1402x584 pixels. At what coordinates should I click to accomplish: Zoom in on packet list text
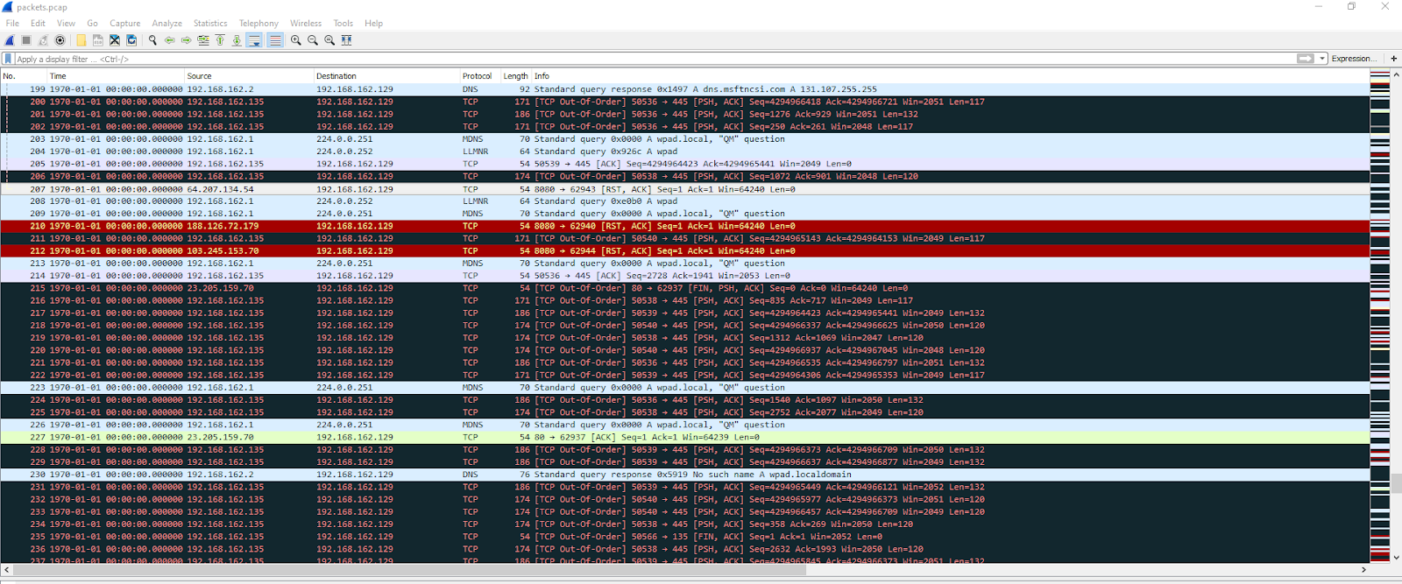click(x=296, y=40)
